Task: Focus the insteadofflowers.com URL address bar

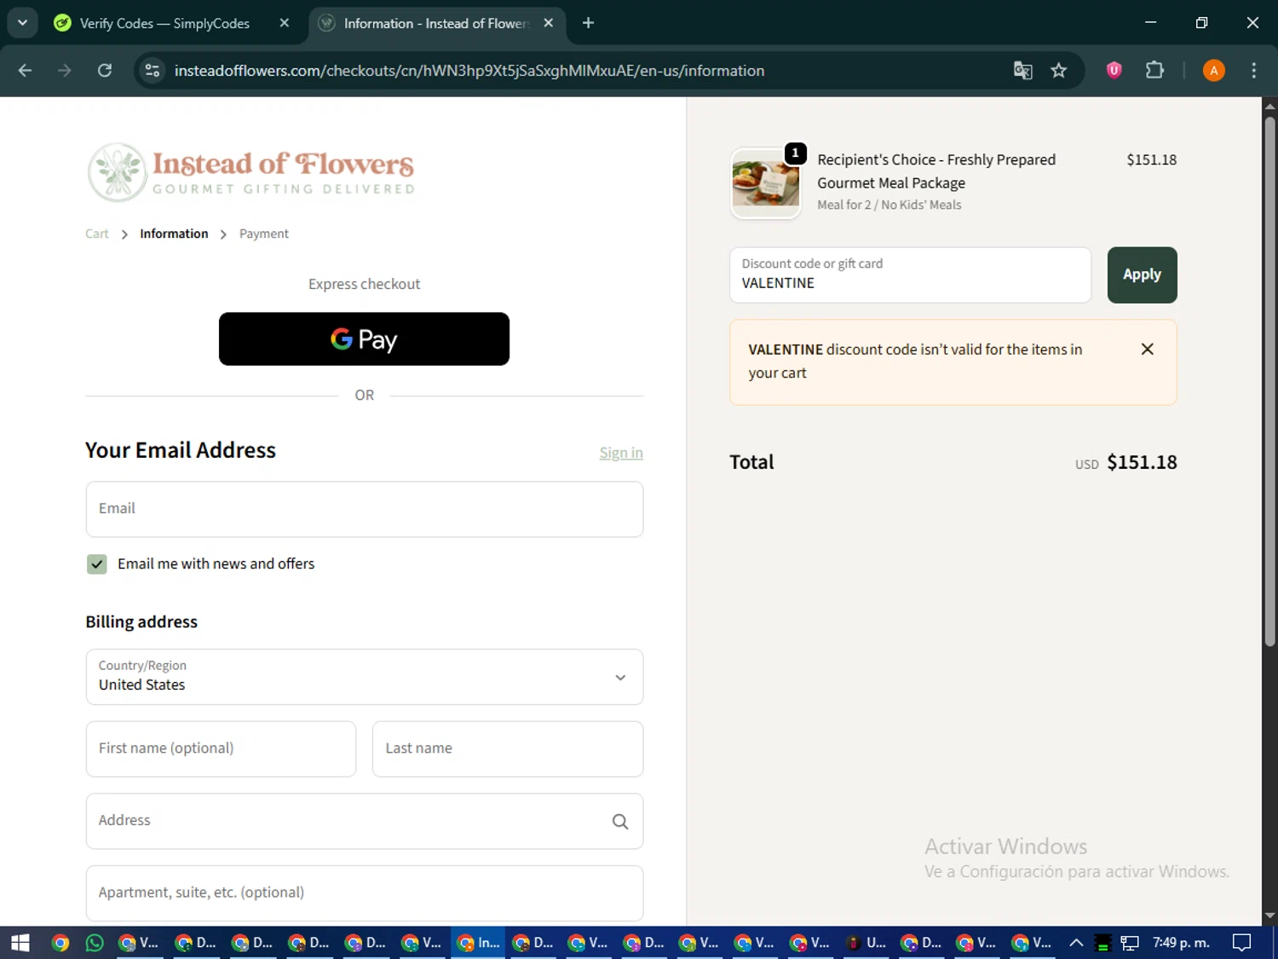Action: [469, 71]
